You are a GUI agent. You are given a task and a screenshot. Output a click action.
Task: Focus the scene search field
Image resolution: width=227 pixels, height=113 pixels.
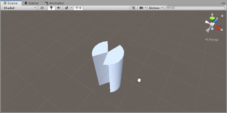click(x=196, y=8)
